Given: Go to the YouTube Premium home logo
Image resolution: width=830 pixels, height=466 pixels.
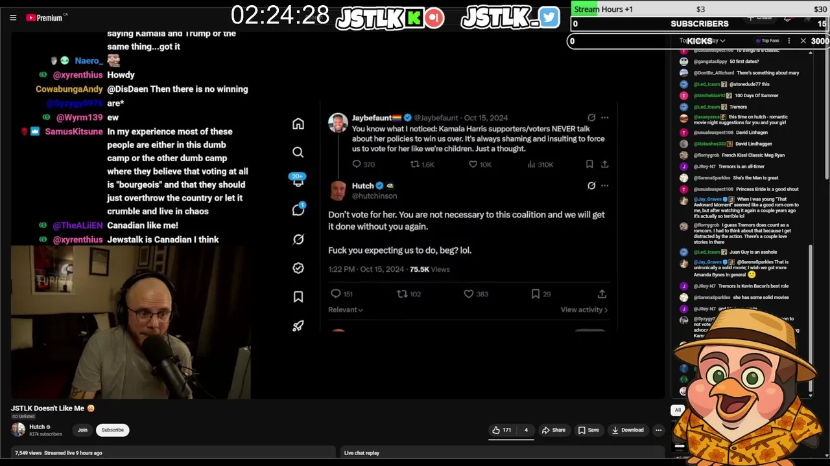Looking at the screenshot, I should pyautogui.click(x=44, y=17).
